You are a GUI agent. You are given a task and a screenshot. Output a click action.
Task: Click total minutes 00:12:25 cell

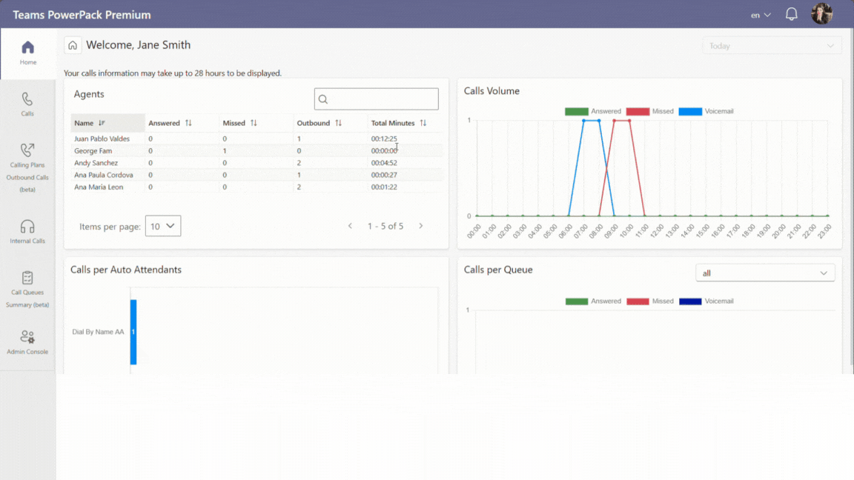tap(384, 139)
